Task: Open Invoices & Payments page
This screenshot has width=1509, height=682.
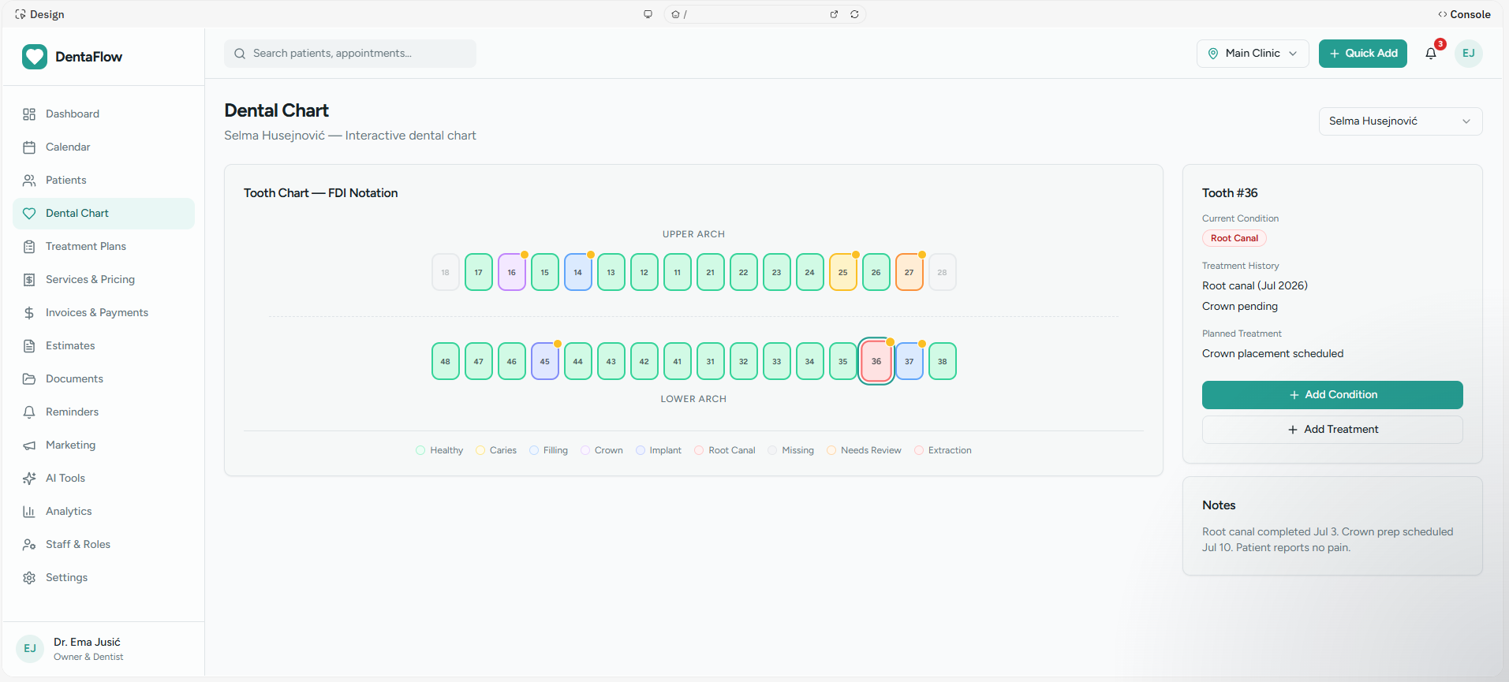Action: click(x=103, y=313)
